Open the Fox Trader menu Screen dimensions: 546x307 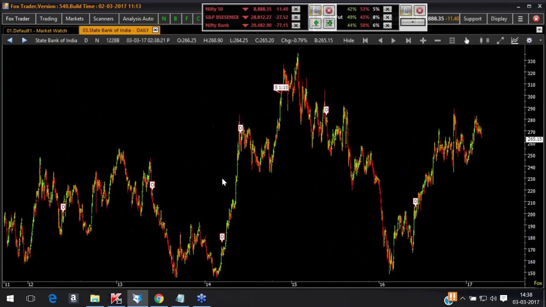17,19
